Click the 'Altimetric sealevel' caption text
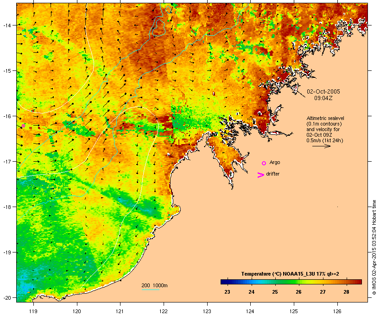This screenshot has height=315, width=380. 325,118
